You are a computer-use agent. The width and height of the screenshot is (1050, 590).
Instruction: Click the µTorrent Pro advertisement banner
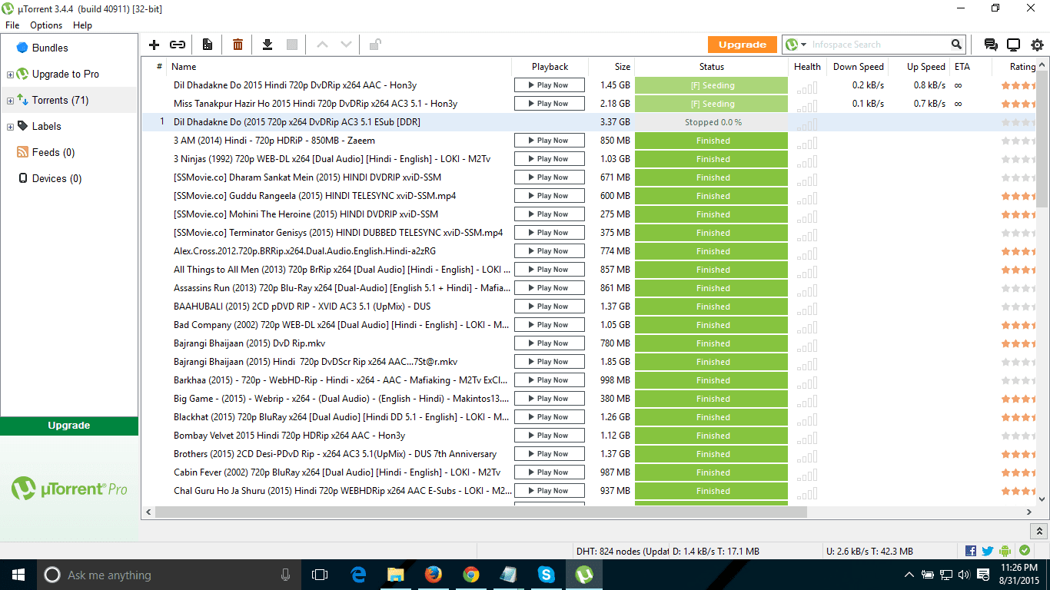(69, 489)
